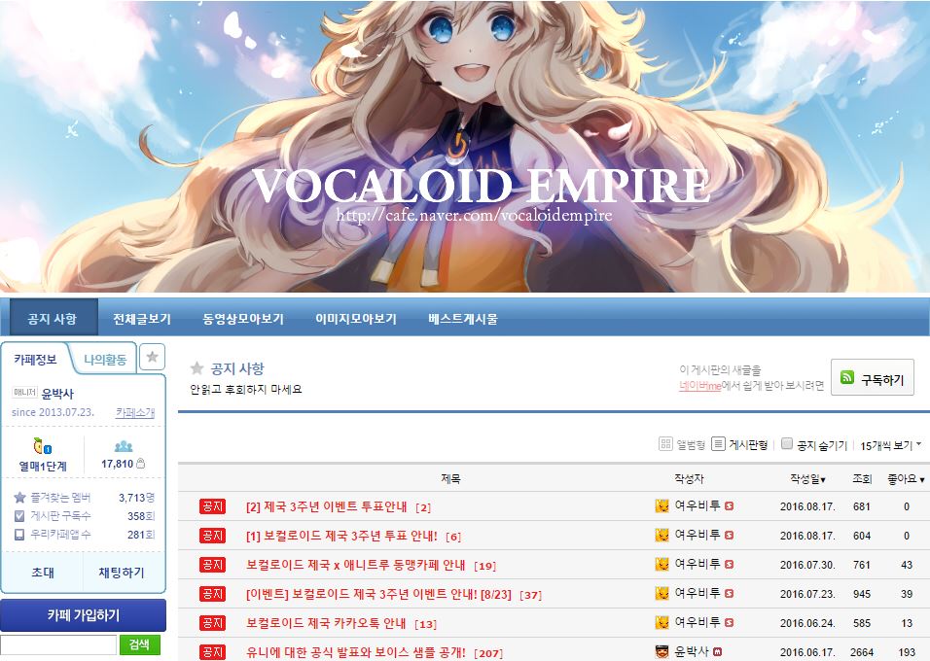Viewport: 930px width, 661px height.
Task: Open the 네이버me link
Action: (699, 386)
